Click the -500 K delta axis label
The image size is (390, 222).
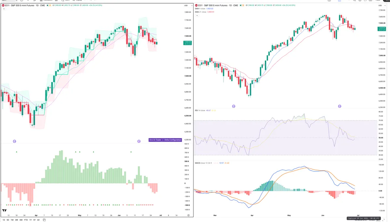[x=187, y=205]
